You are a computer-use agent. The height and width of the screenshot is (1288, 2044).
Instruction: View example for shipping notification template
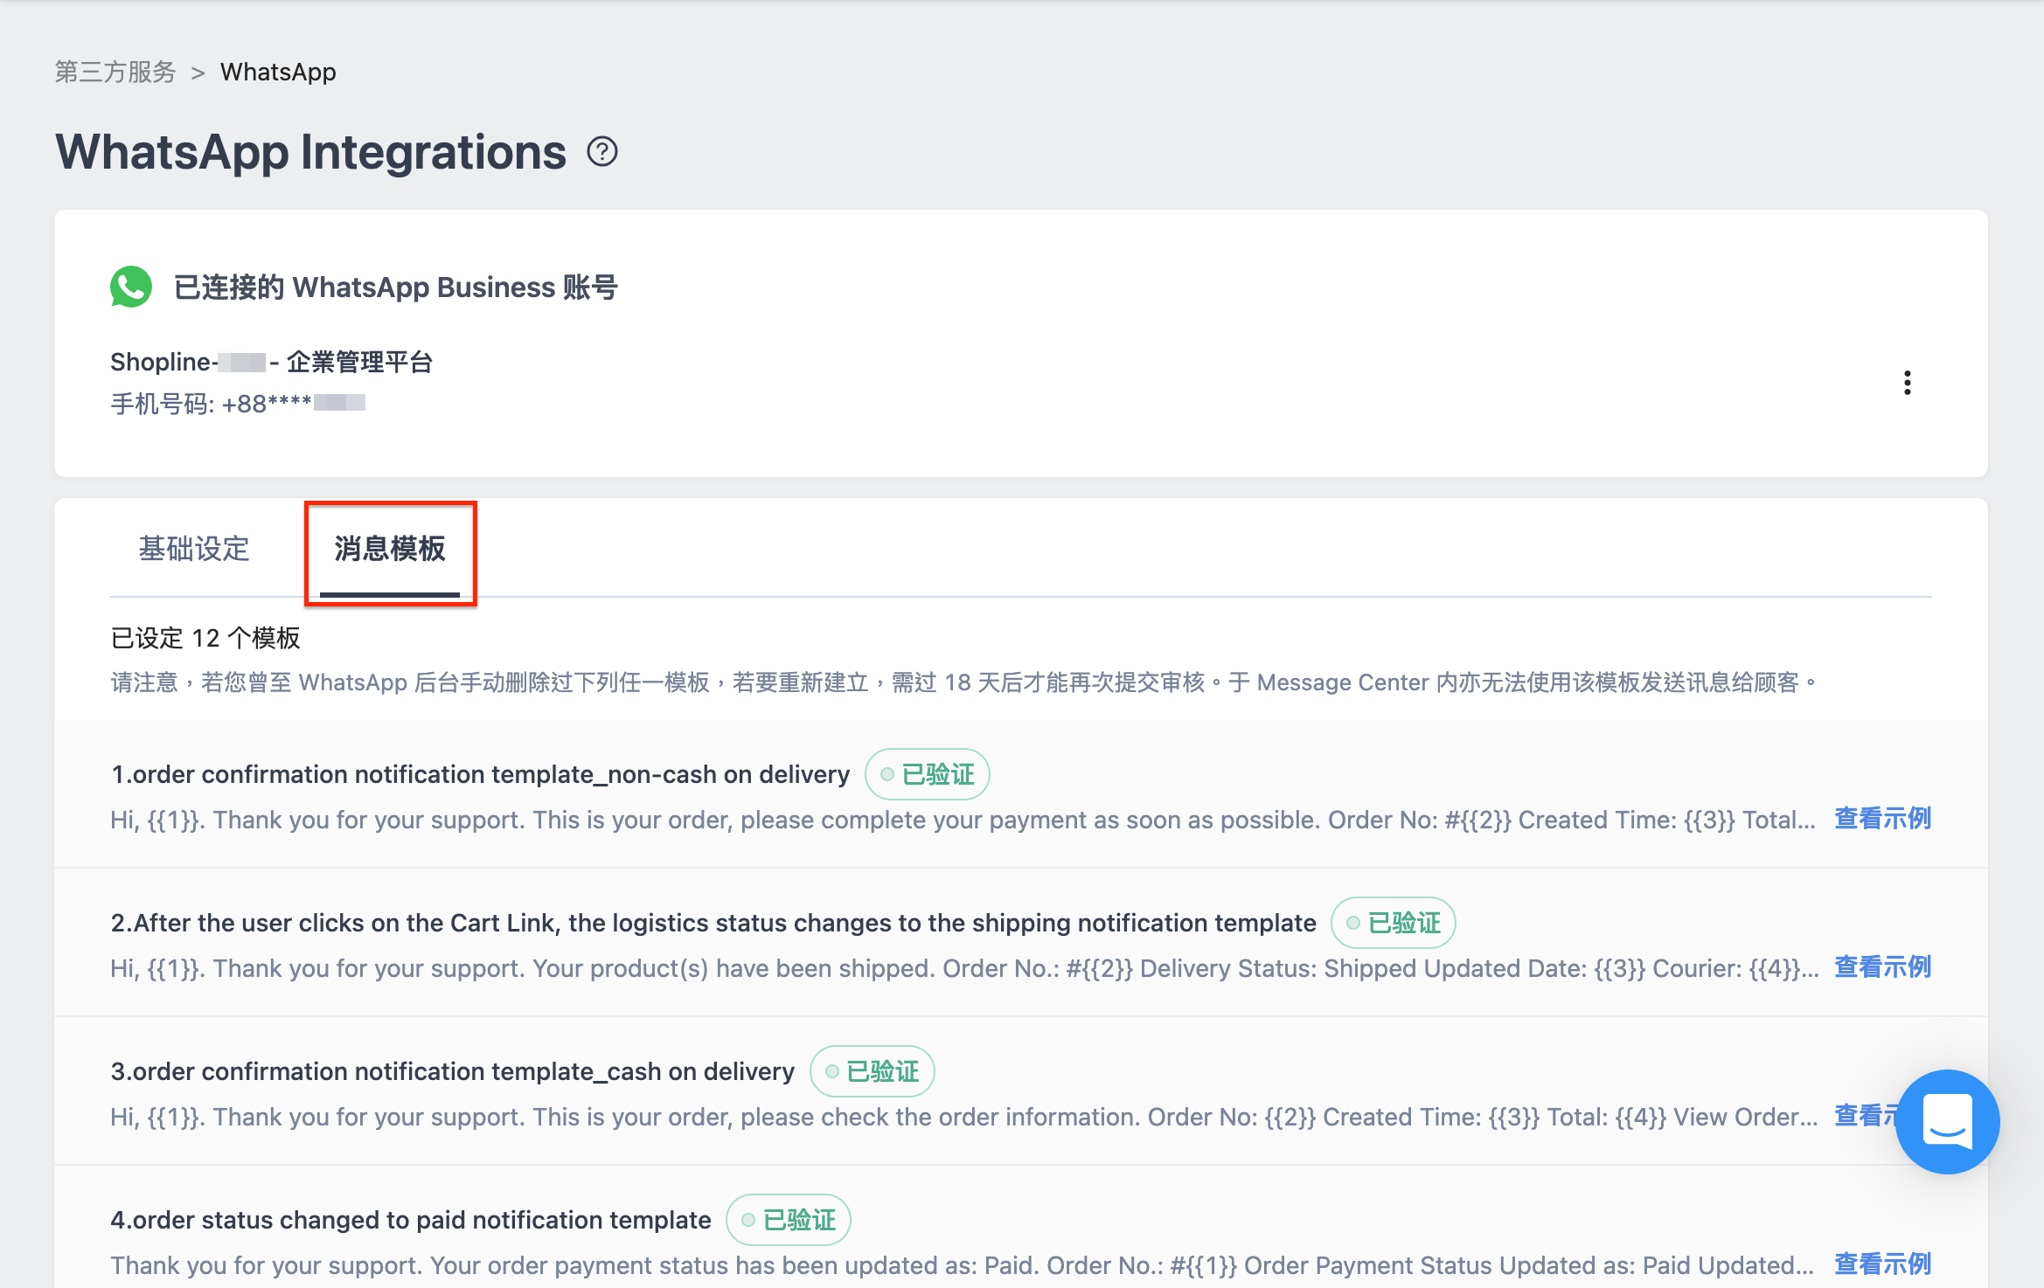[x=1882, y=967]
